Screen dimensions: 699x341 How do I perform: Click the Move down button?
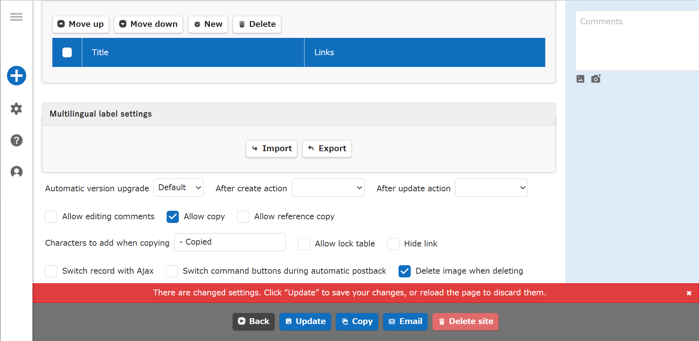(x=148, y=24)
